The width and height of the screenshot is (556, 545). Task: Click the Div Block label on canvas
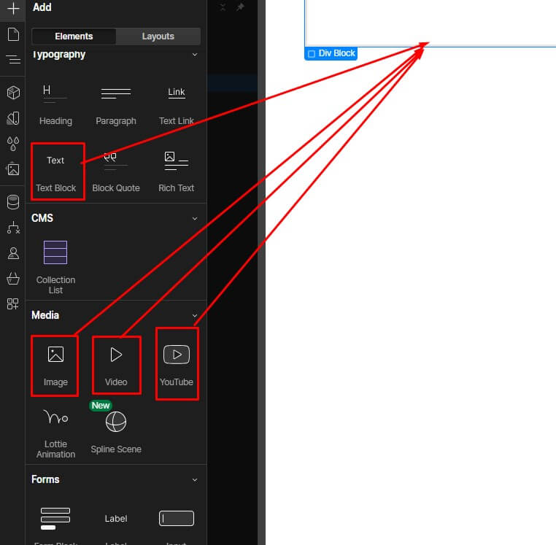(331, 53)
